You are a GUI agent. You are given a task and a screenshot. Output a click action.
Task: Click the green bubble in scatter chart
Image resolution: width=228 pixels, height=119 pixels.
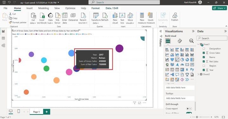pyautogui.click(x=46, y=68)
